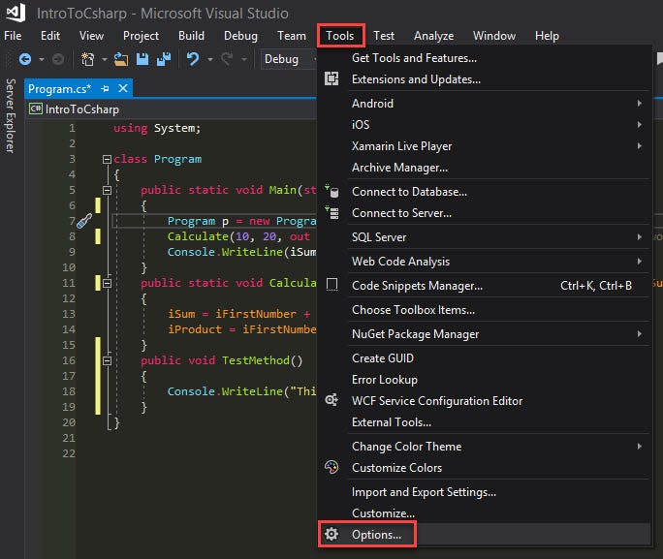Expand the Change Color Theme submenu
This screenshot has width=663, height=559.
pos(640,447)
